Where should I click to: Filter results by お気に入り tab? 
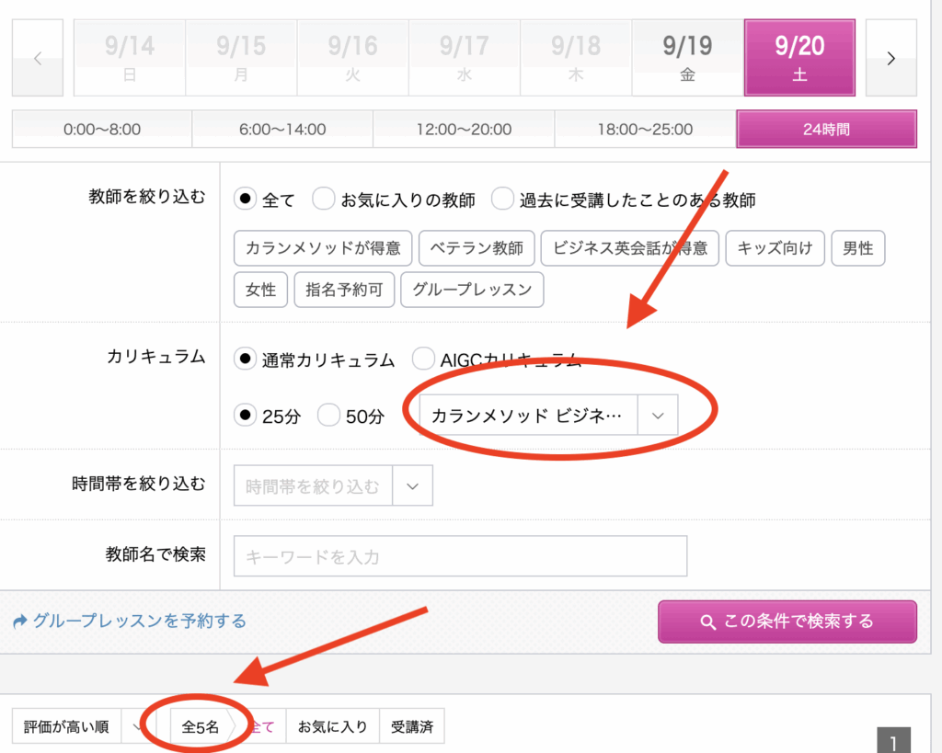332,727
